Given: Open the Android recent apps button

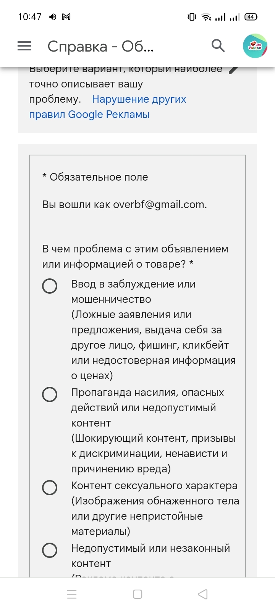Looking at the screenshot, I should point(72,594).
